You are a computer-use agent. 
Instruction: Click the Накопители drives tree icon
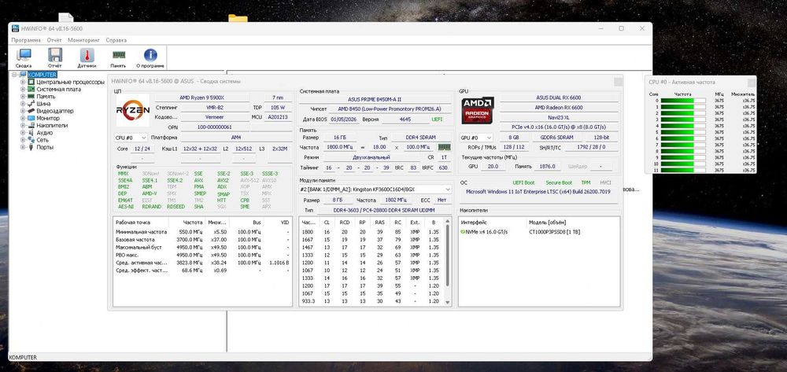tap(31, 125)
